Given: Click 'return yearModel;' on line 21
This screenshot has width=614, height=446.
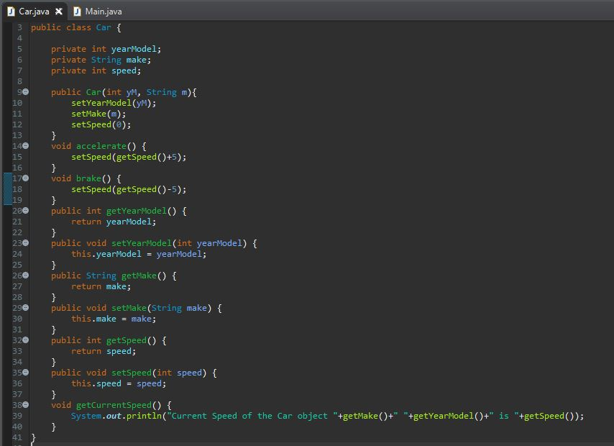Looking at the screenshot, I should pos(114,222).
